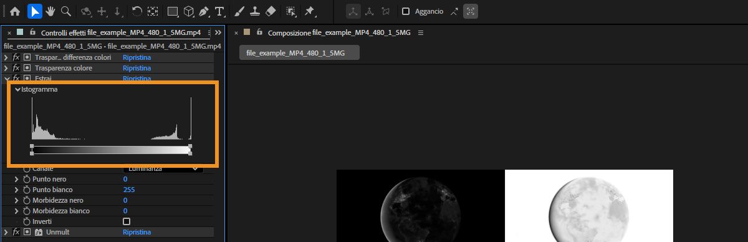
Task: Toggle Morbidezza bianco stopwatch keyframing
Action: tap(27, 211)
